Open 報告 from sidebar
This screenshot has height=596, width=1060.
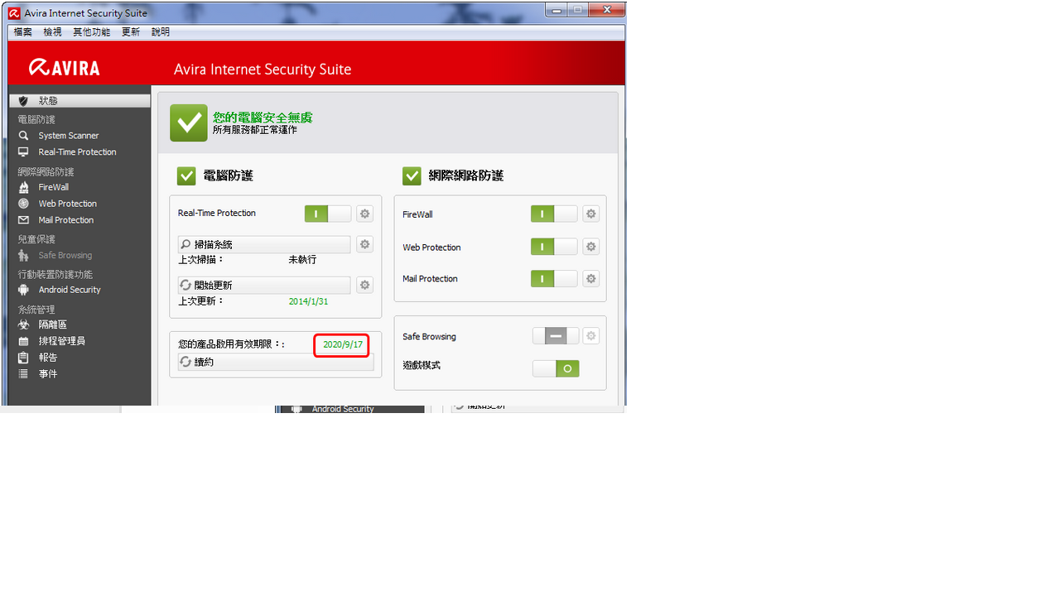[x=48, y=358]
